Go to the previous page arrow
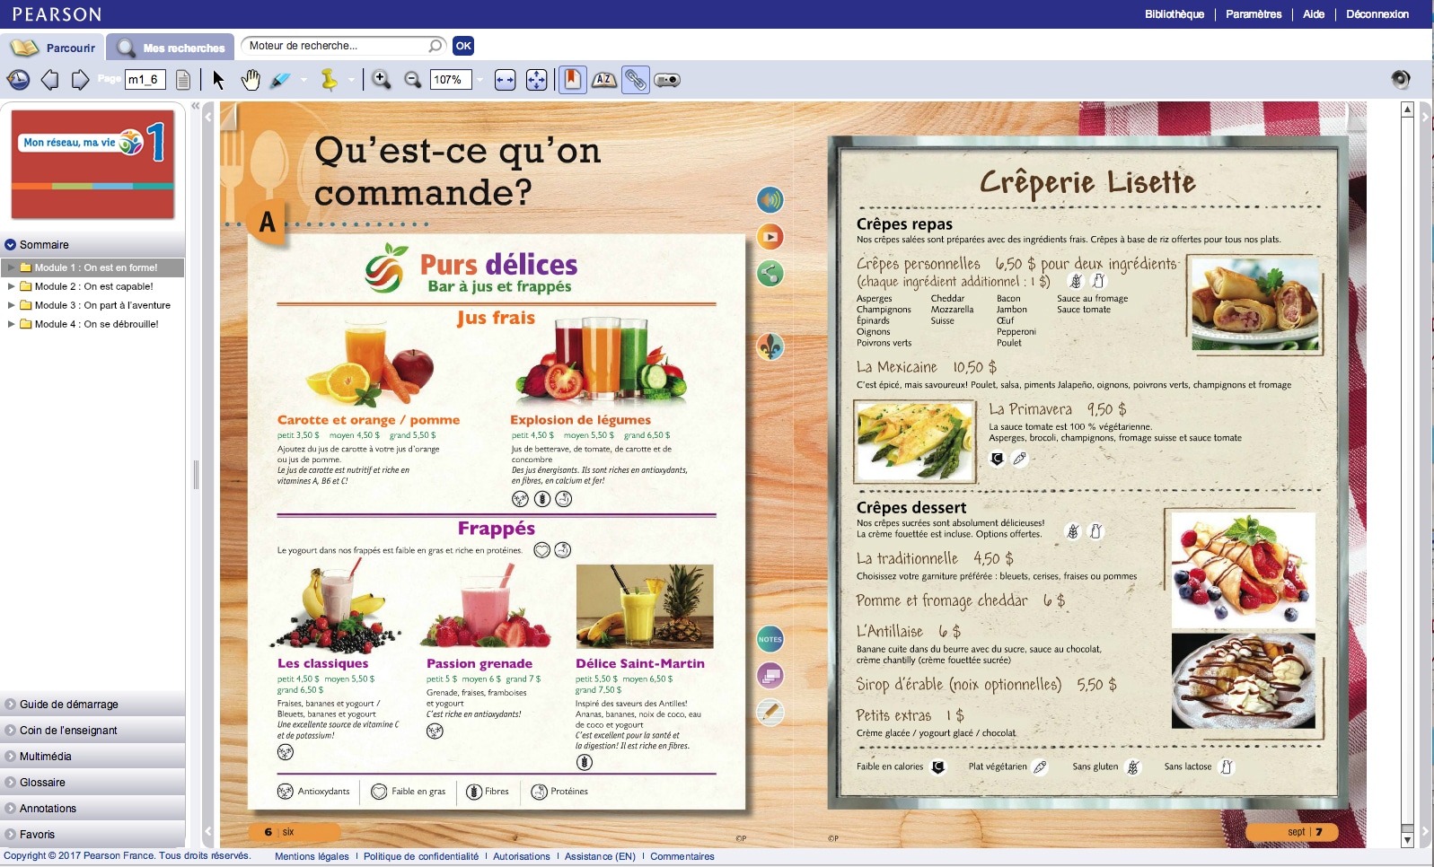Viewport: 1434px width, 867px height. [x=50, y=80]
